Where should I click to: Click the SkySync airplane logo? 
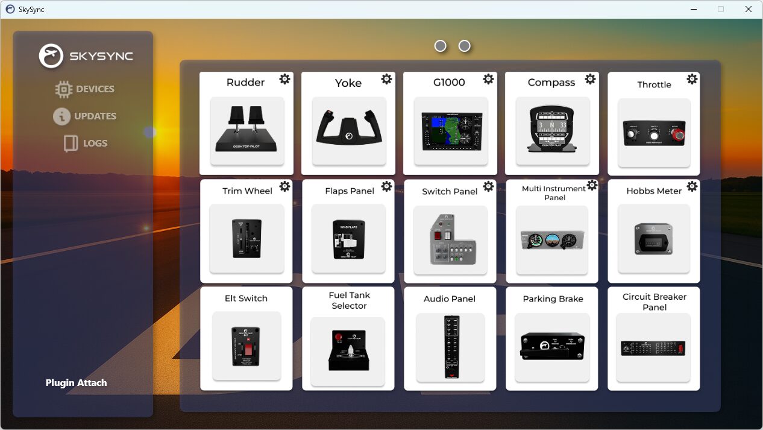coord(52,57)
